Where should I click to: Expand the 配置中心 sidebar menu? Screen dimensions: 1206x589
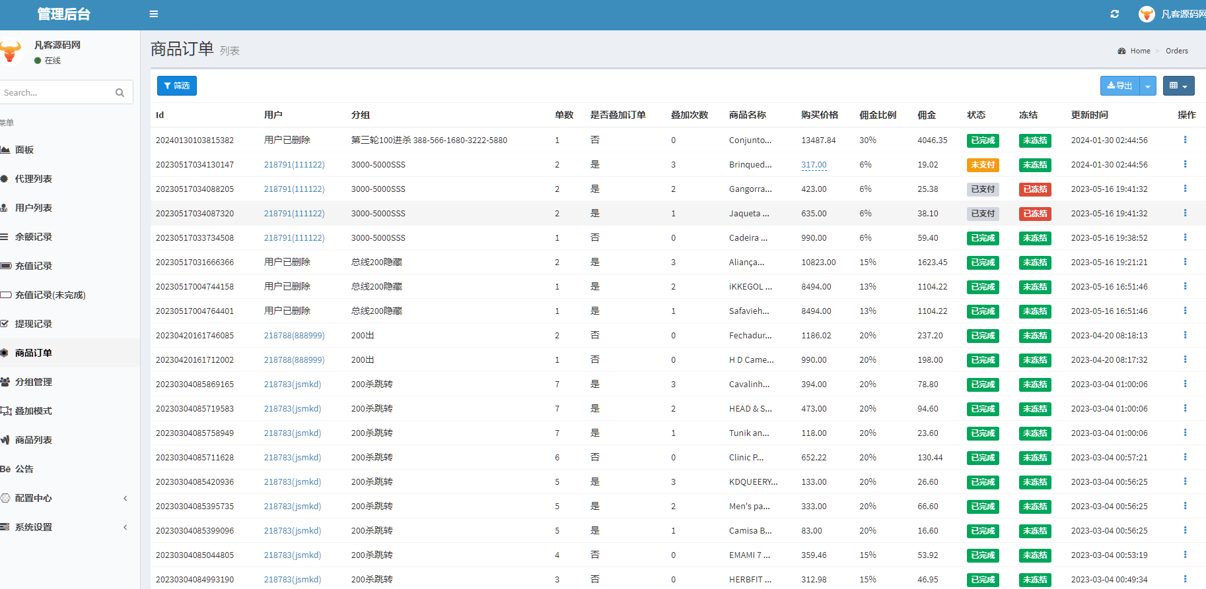point(66,498)
